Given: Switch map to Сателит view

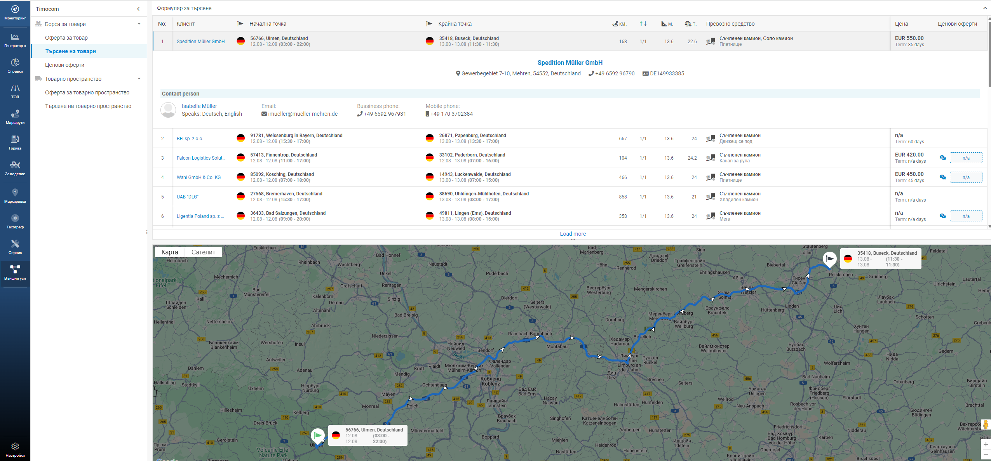Looking at the screenshot, I should (x=203, y=252).
